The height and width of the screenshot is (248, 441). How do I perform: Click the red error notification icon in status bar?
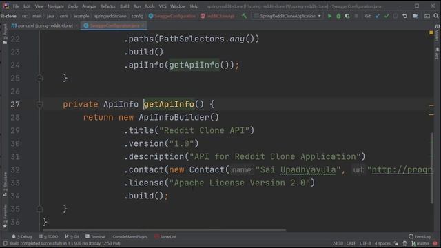pos(435,243)
